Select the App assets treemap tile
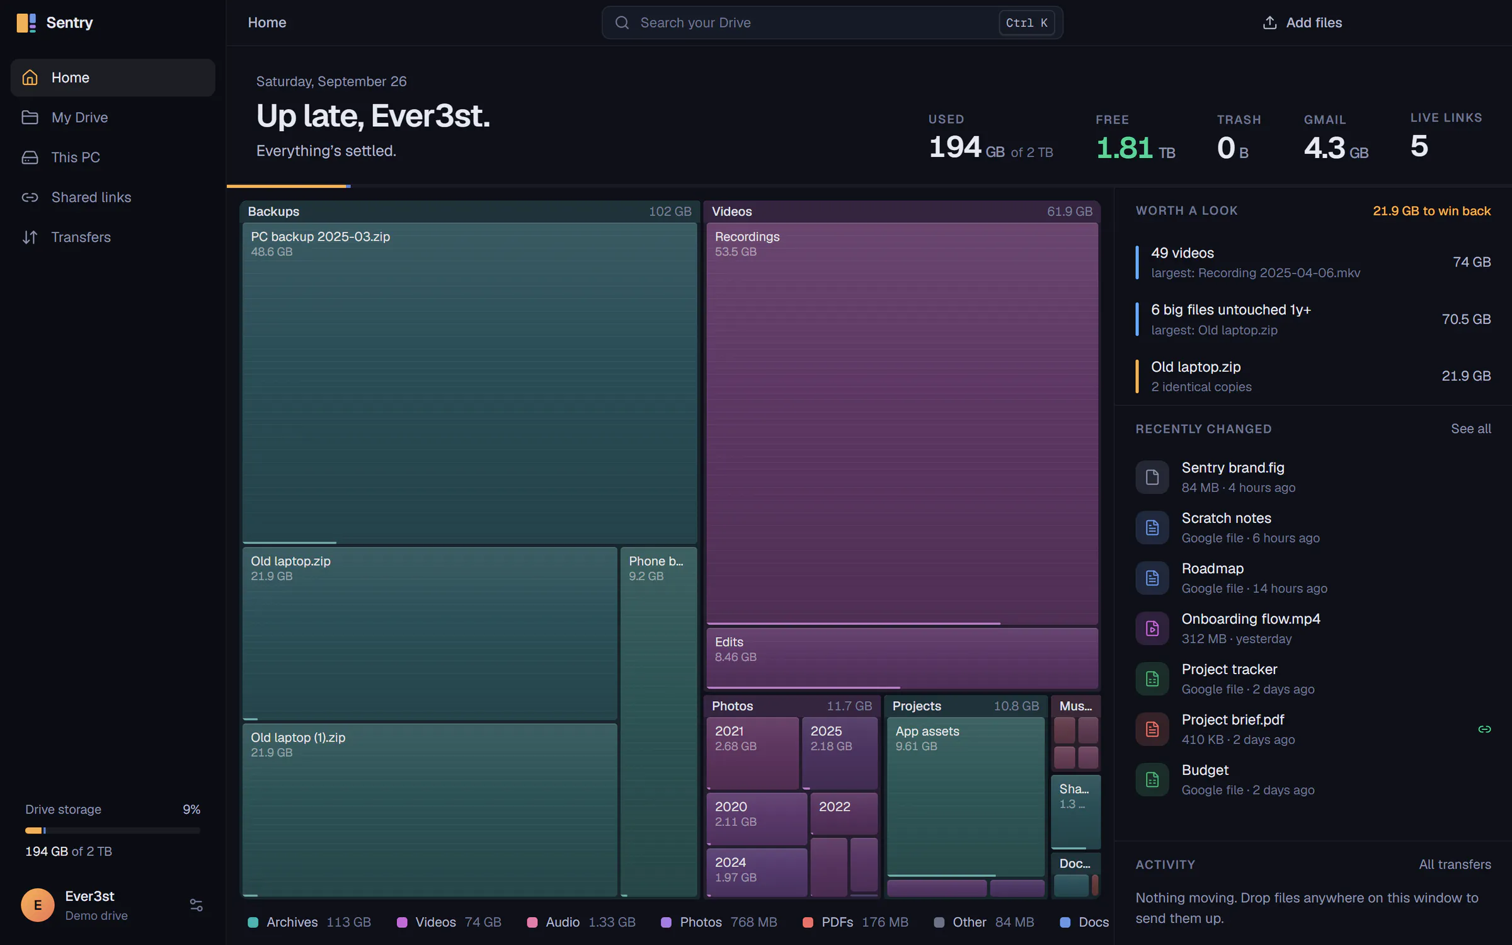 click(965, 797)
